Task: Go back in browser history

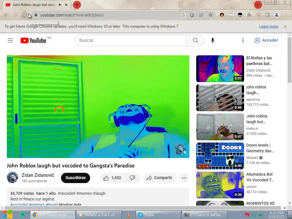Action: coord(6,15)
